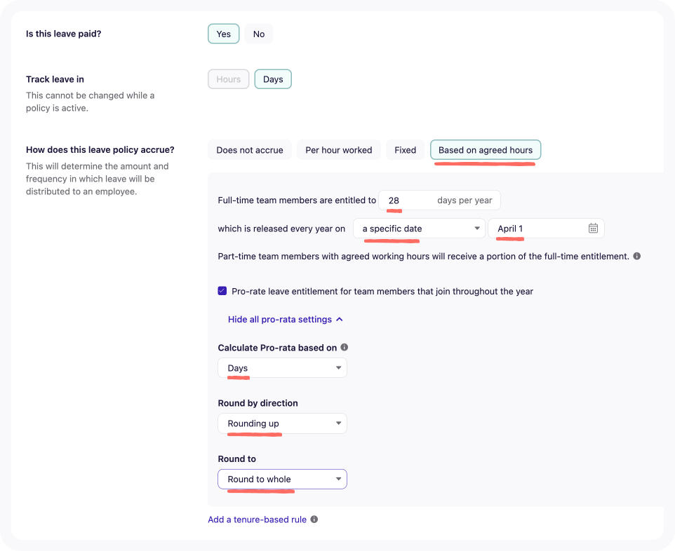This screenshot has width=675, height=551.
Task: Select the Per hour worked accrual option
Action: (x=338, y=150)
